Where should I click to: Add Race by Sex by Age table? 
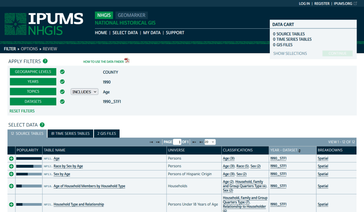coord(11,166)
